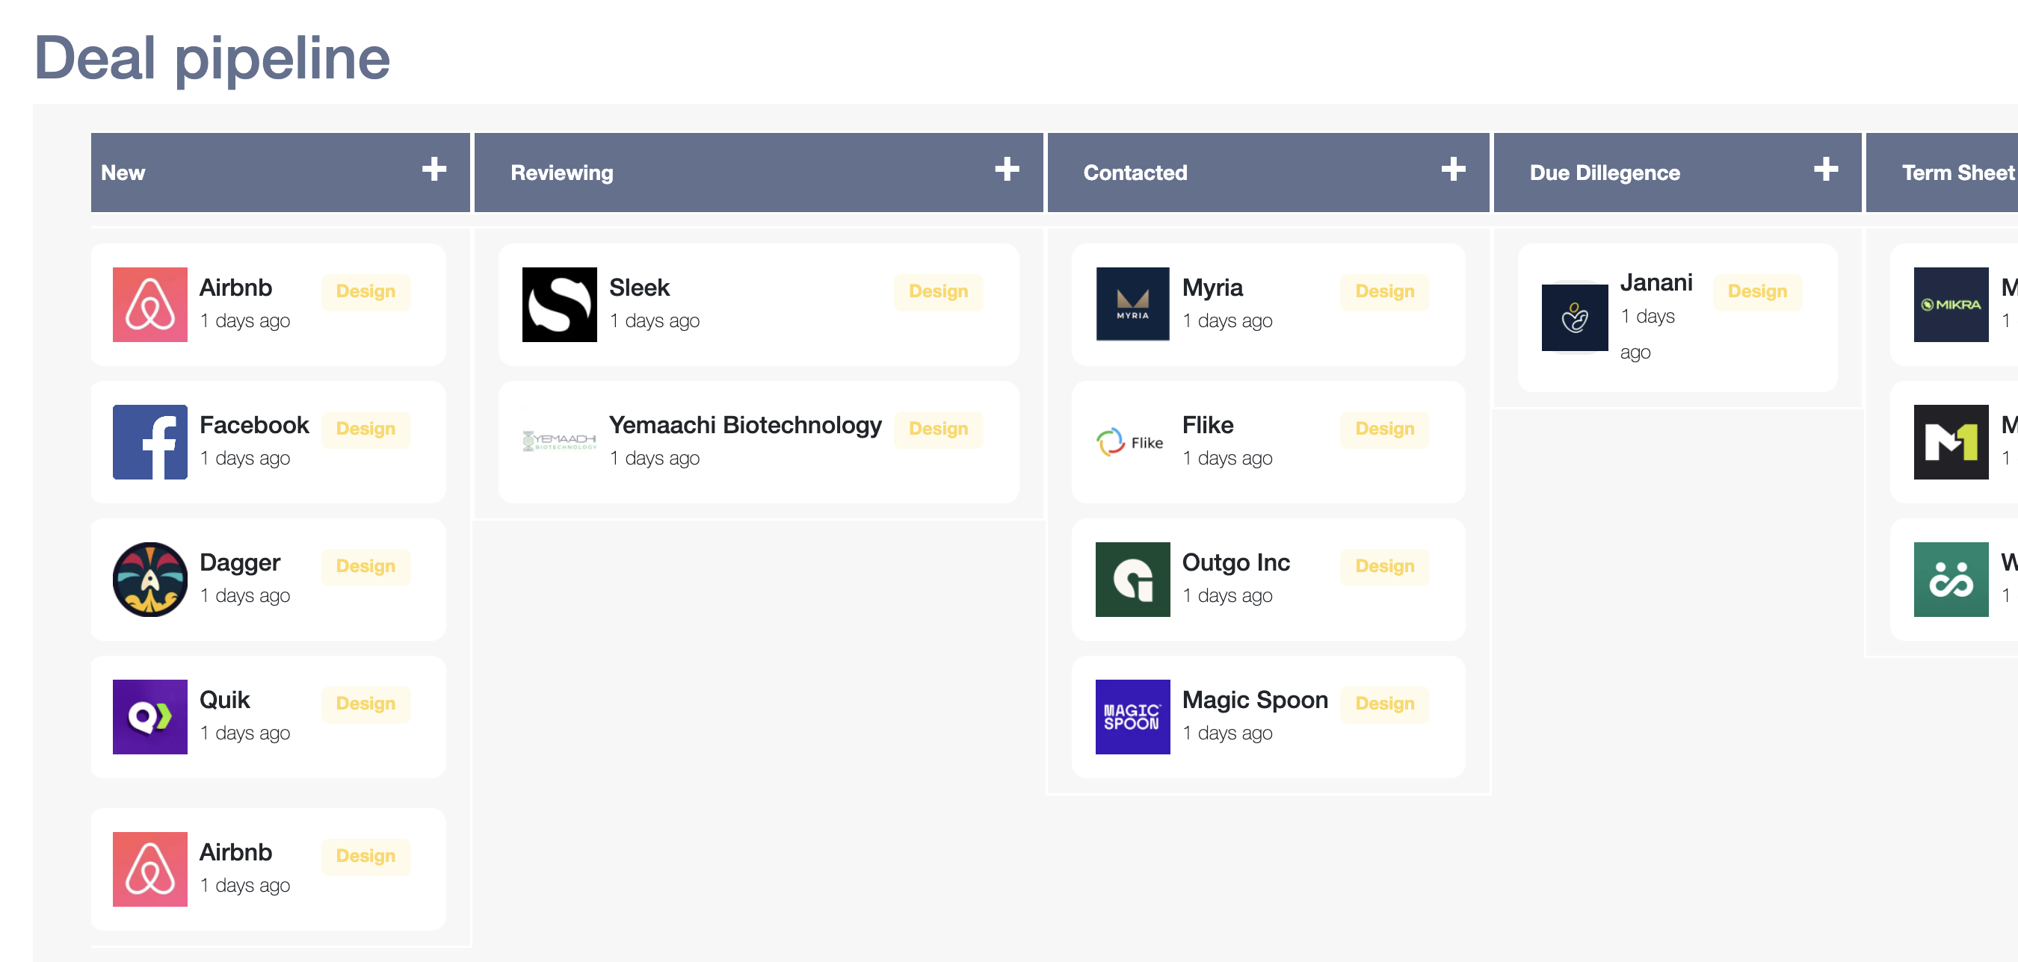Click Design tag on Yemaachi Biotechnology card
2018x962 pixels.
[938, 429]
